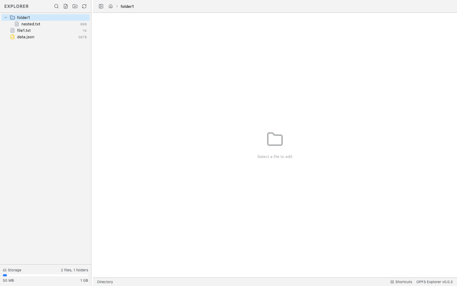Open data.json for editing
Image resolution: width=457 pixels, height=286 pixels.
pos(26,37)
